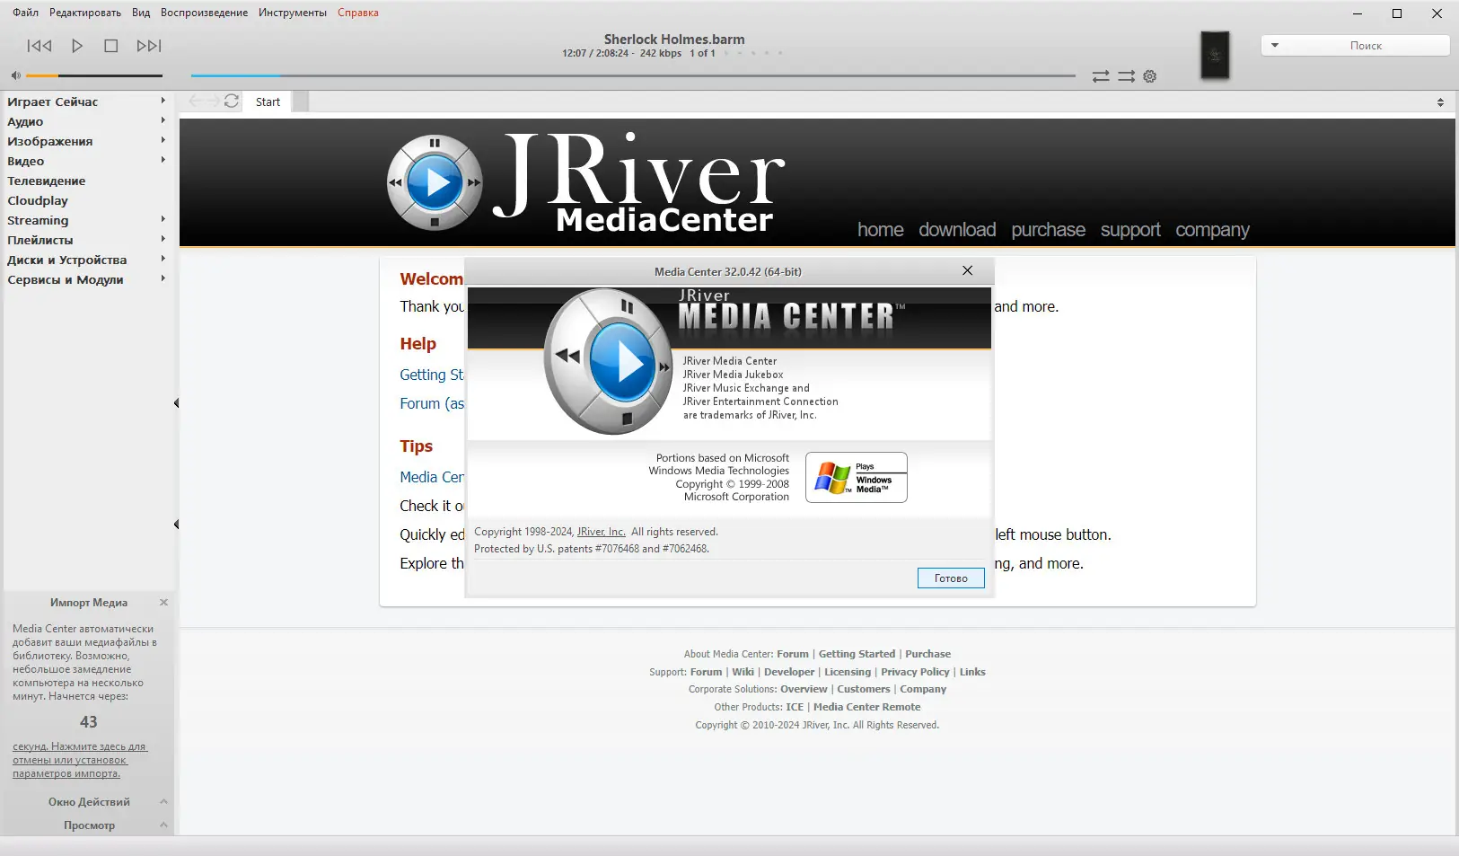Close the Import Media panel

[x=163, y=603]
